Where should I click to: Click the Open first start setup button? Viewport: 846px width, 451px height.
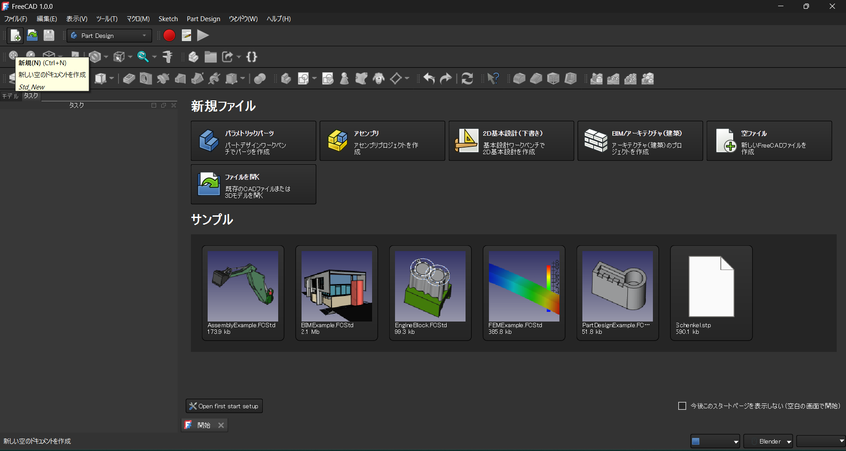click(x=224, y=406)
